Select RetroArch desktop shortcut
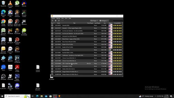This screenshot has width=174, height=98. pos(24,22)
